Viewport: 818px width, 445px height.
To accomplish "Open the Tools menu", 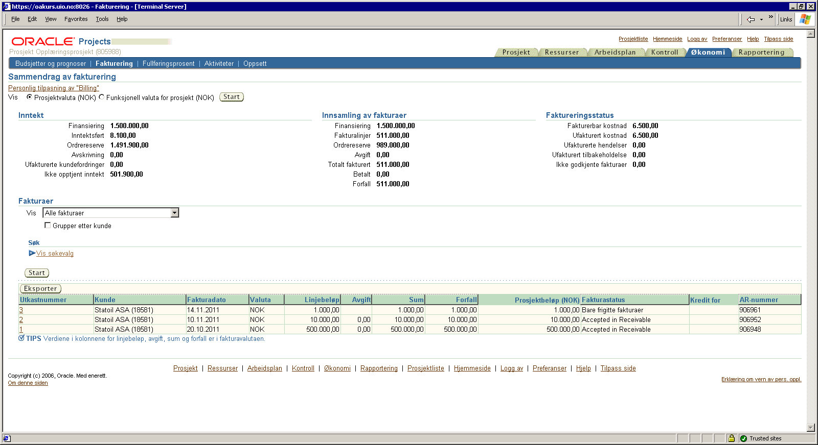I will click(x=102, y=19).
